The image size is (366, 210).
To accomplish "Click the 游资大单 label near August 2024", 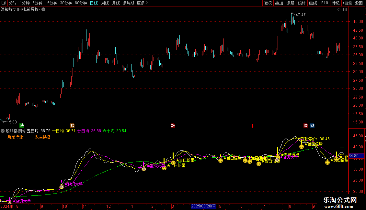I will pos(22,201).
